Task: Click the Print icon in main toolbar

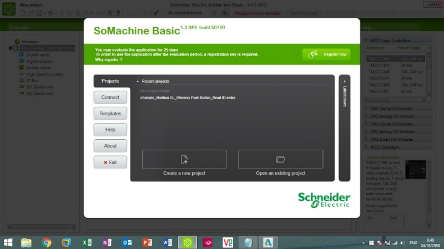Action: click(x=51, y=13)
